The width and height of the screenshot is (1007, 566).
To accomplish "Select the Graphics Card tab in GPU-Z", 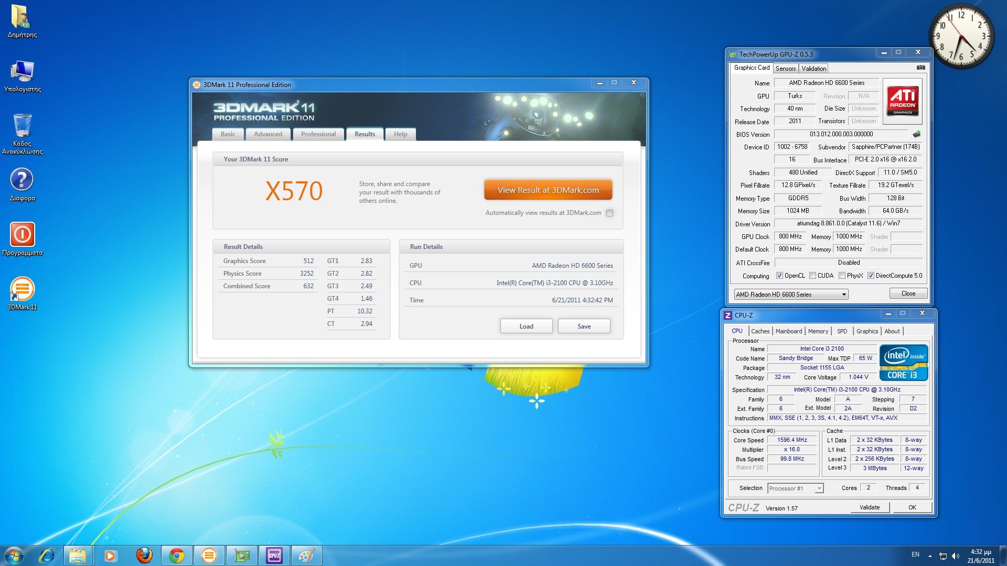I will 752,68.
